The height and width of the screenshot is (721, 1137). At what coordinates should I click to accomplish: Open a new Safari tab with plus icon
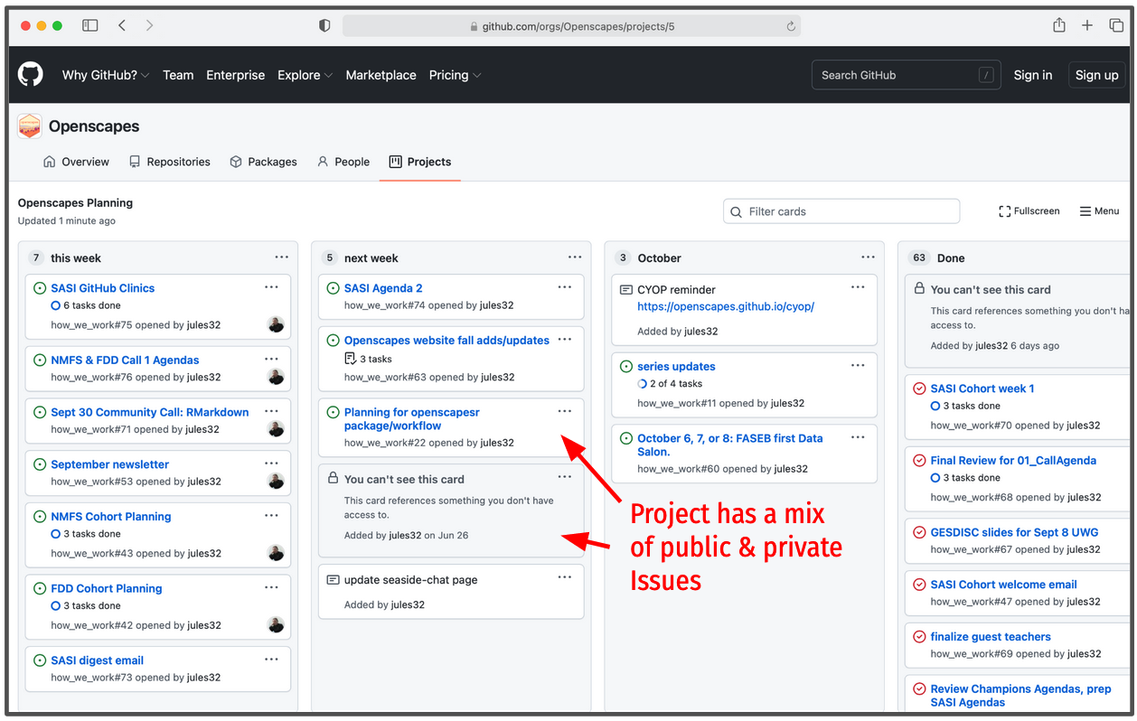point(1087,26)
